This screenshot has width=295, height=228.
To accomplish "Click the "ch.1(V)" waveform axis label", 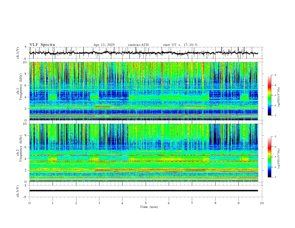I will [18, 53].
